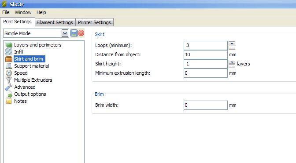Click the Loops (minimum) input field
This screenshot has height=163, width=296.
tap(206, 45)
